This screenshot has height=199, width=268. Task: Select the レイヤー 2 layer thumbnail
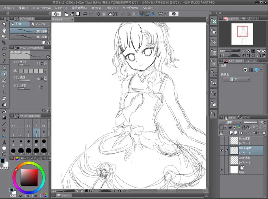pos(234,160)
